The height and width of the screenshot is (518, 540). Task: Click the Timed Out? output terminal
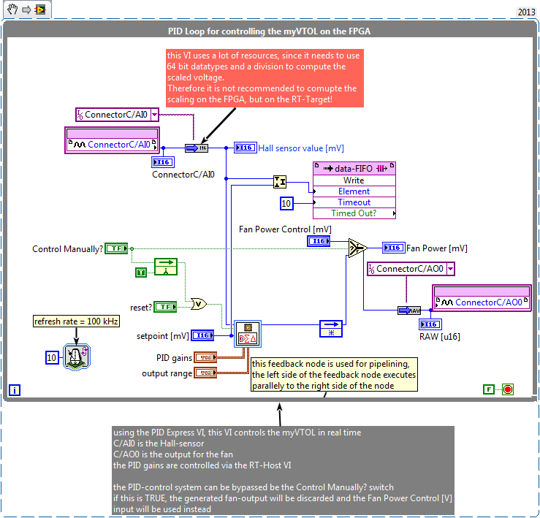pyautogui.click(x=354, y=213)
